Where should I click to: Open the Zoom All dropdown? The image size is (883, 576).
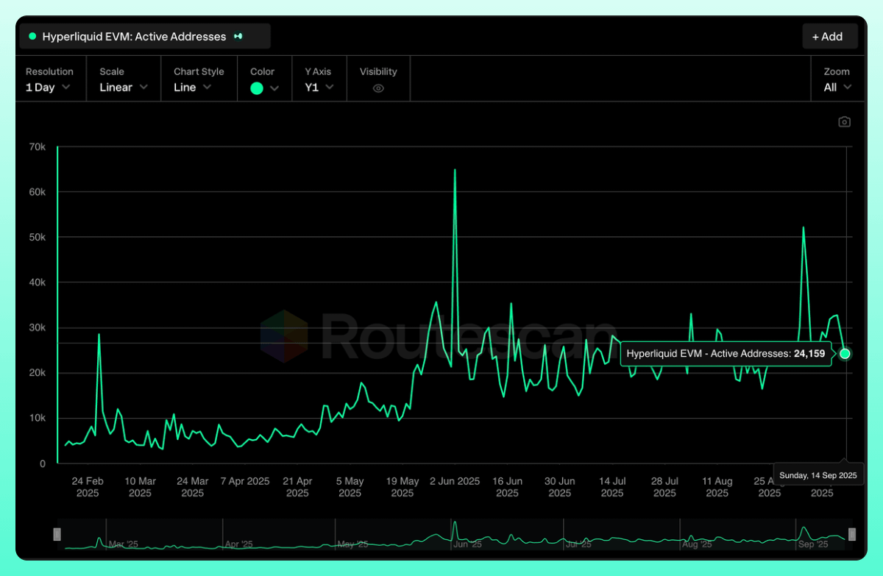pos(837,79)
